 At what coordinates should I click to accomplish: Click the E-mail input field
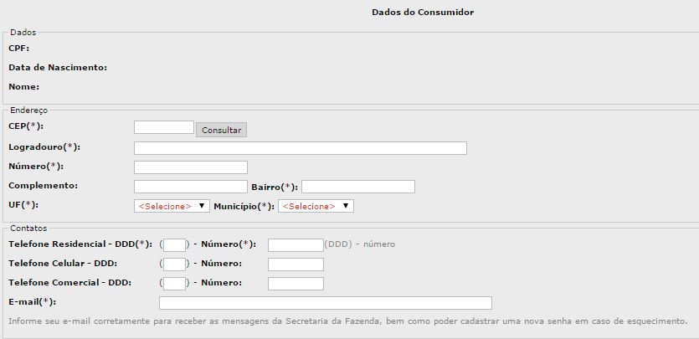click(x=325, y=303)
